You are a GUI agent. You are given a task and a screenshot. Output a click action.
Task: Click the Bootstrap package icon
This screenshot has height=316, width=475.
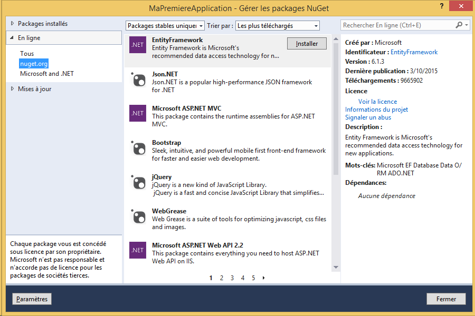point(138,147)
